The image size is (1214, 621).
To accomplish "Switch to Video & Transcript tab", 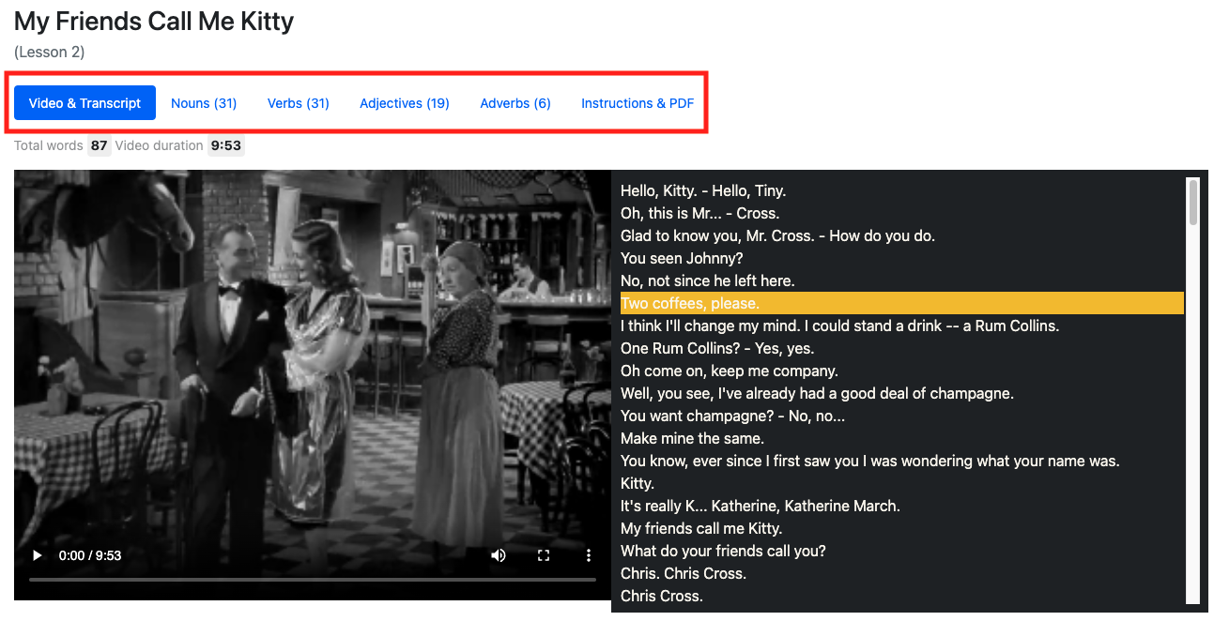I will point(85,103).
